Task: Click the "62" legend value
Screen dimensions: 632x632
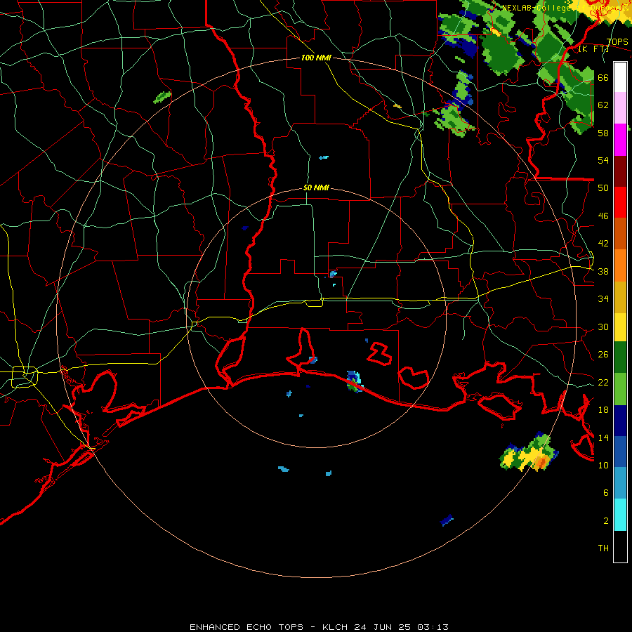Action: pos(603,105)
